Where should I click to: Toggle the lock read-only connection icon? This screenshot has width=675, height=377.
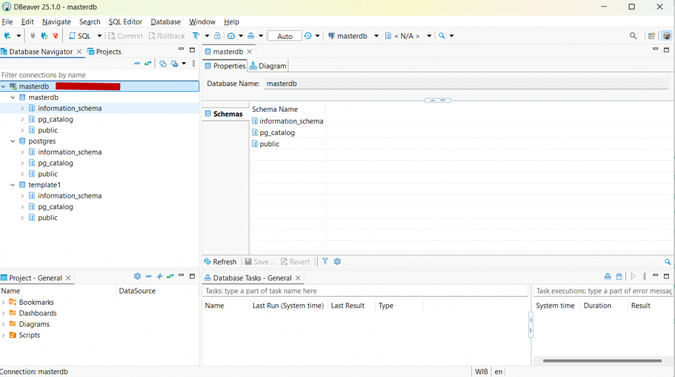point(217,36)
